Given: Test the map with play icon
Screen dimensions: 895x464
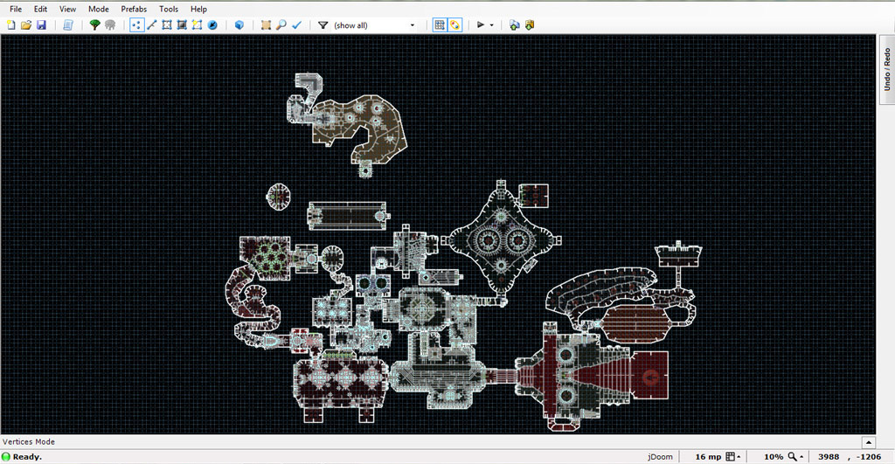Looking at the screenshot, I should click(481, 25).
